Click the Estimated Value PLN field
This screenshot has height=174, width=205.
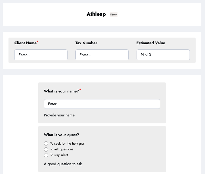pos(163,55)
